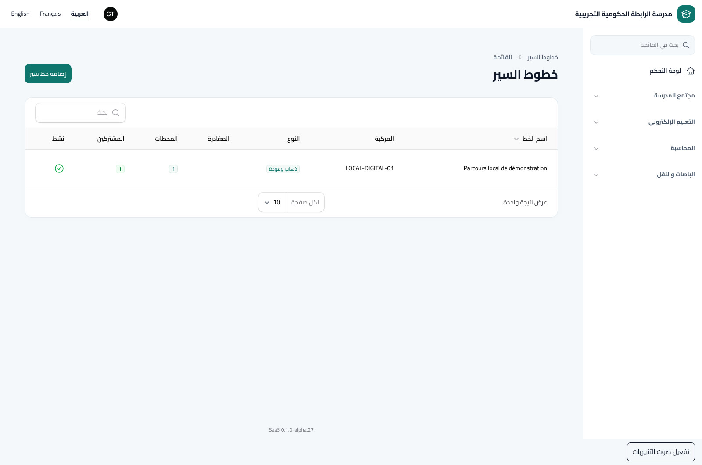Open the per-page 10 dropdown
The image size is (702, 465).
coord(272,202)
